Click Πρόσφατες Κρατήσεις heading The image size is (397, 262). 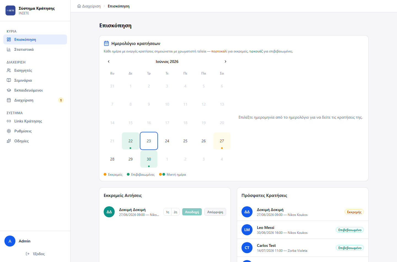click(x=264, y=195)
